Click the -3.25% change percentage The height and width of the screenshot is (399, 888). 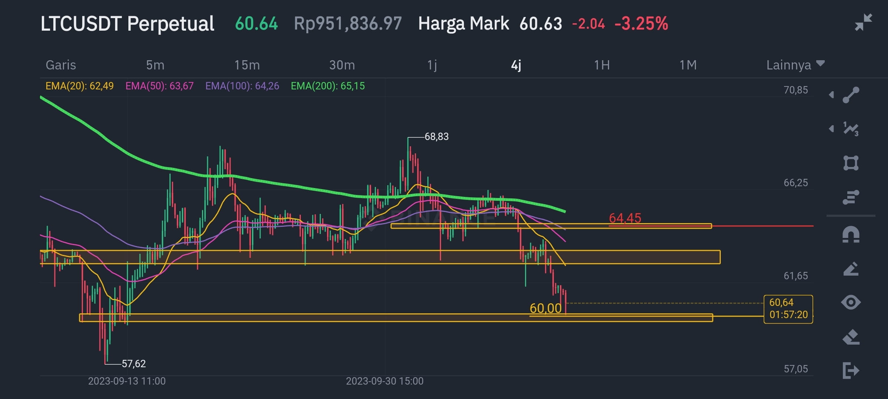tap(641, 23)
